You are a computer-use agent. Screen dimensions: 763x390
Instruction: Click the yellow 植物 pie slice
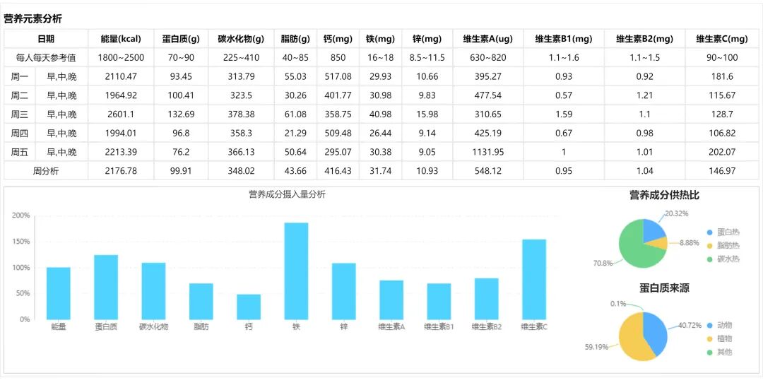(x=631, y=338)
